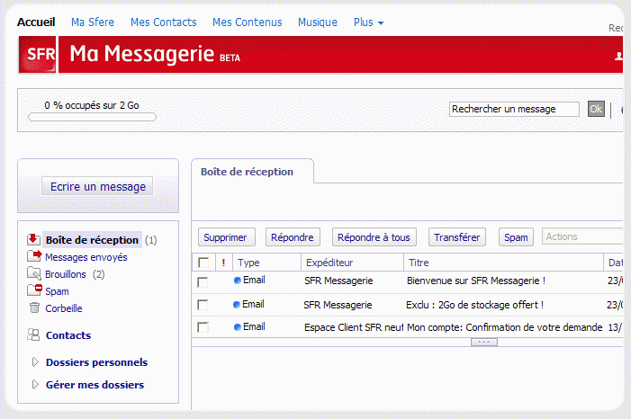Click sender 'Espace Client SFR neuf'
Viewport: 631px width, 419px height.
[354, 327]
